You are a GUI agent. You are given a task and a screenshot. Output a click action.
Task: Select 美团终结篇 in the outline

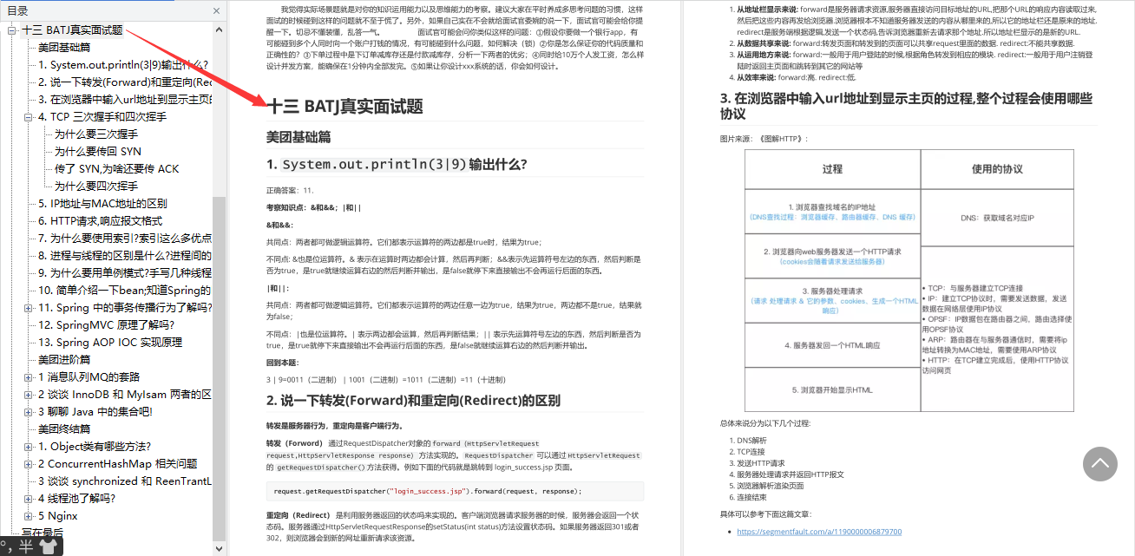pyautogui.click(x=64, y=429)
